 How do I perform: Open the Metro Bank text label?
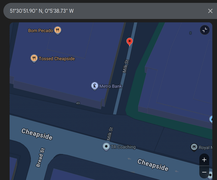pyautogui.click(x=111, y=86)
